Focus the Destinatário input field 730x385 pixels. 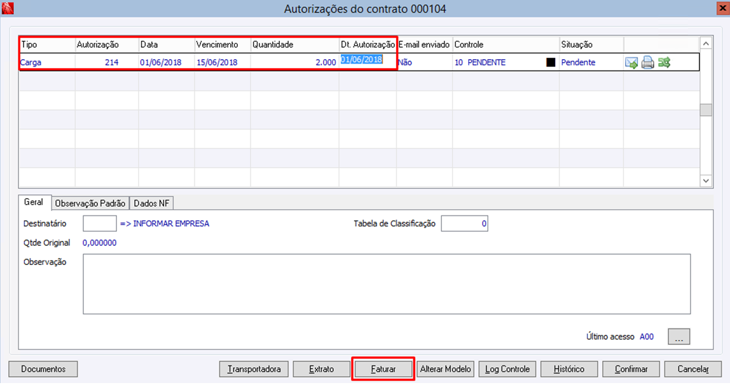click(100, 224)
